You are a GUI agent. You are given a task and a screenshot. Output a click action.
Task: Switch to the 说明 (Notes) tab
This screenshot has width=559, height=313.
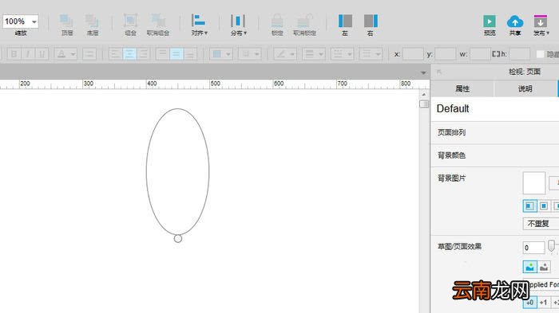point(525,88)
